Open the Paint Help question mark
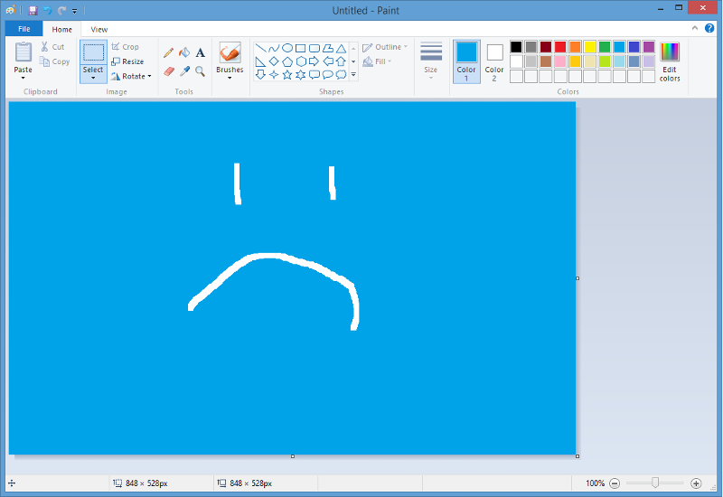Screen dimensions: 723x497 click(x=709, y=29)
